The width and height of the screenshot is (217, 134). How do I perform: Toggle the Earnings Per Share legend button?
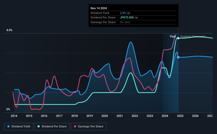[x=89, y=127]
